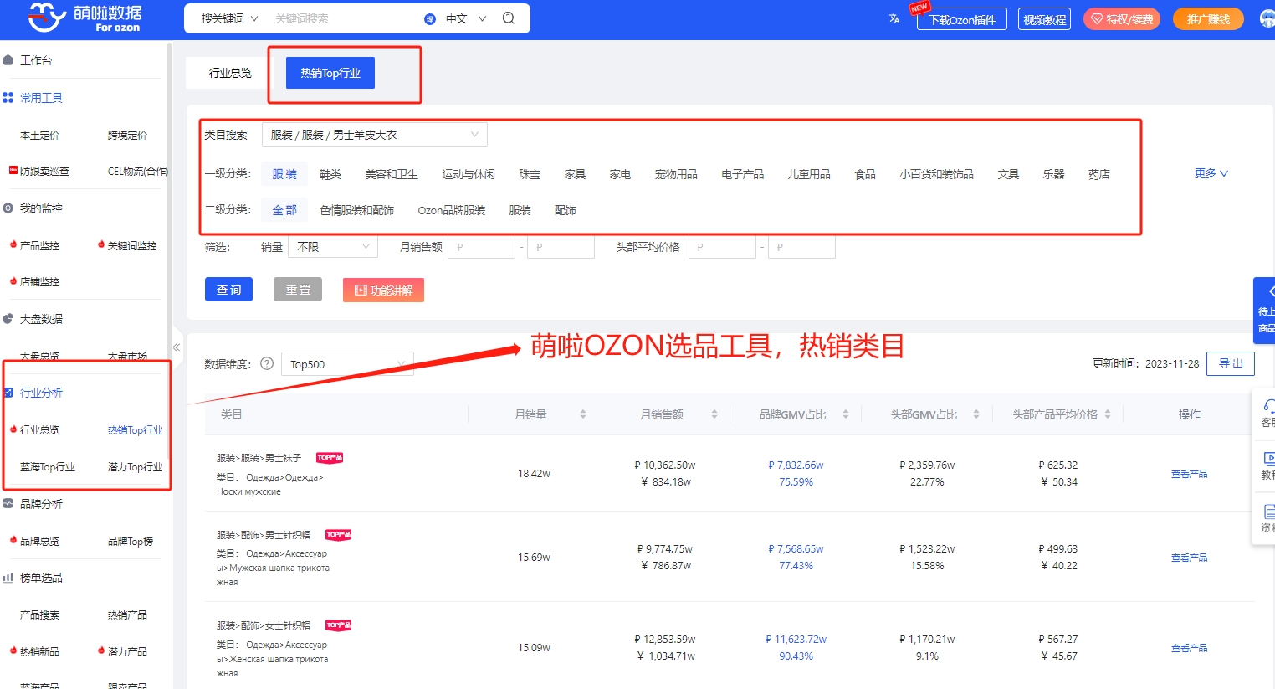Collapse the sidebar with the double-chevron handle
1275x689 pixels.
pyautogui.click(x=177, y=347)
